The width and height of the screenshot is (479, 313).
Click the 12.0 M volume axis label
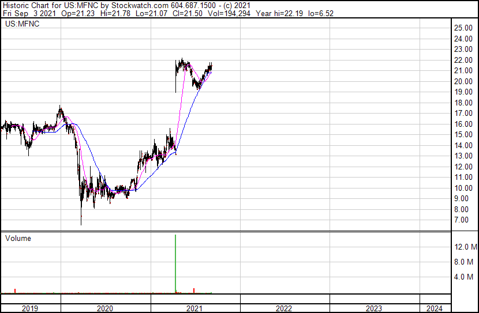point(465,247)
